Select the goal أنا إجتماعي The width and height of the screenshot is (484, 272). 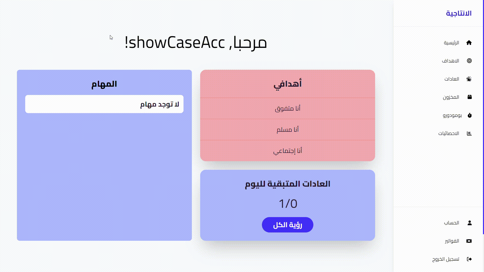click(x=287, y=150)
